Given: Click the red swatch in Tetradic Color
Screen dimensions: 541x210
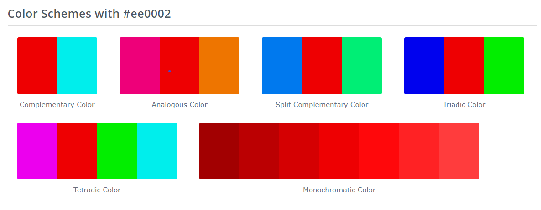Looking at the screenshot, I should [77, 151].
